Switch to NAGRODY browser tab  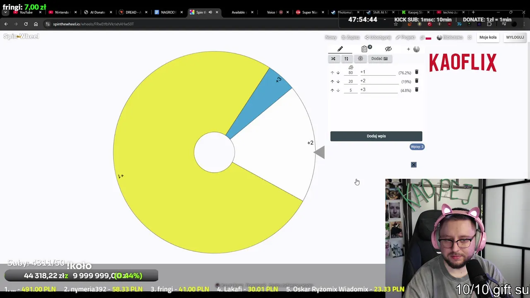(x=168, y=12)
